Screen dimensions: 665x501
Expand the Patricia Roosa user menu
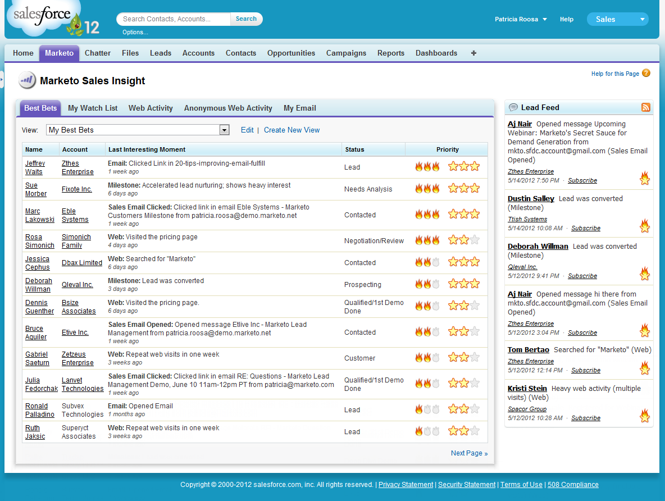click(x=521, y=19)
